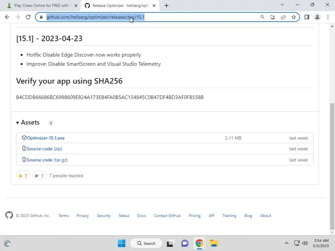Click the 7 people reacted text
The height and width of the screenshot is (251, 335).
pyautogui.click(x=66, y=176)
